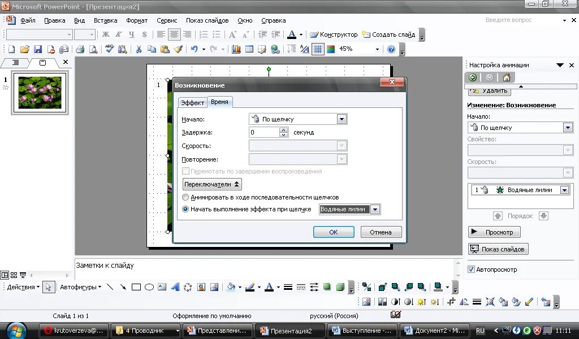Open the Начало dropdown in the dialog
The height and width of the screenshot is (339, 579).
[x=342, y=119]
